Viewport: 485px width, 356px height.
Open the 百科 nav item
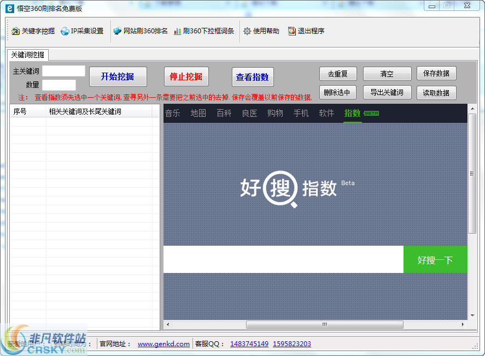pyautogui.click(x=224, y=114)
